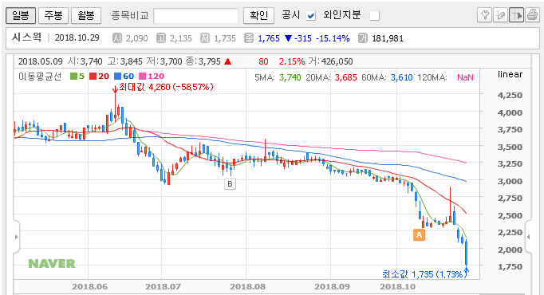Viewport: 544px width, 295px height.
Task: Click the 4,250 price axis label
Action: coord(510,96)
